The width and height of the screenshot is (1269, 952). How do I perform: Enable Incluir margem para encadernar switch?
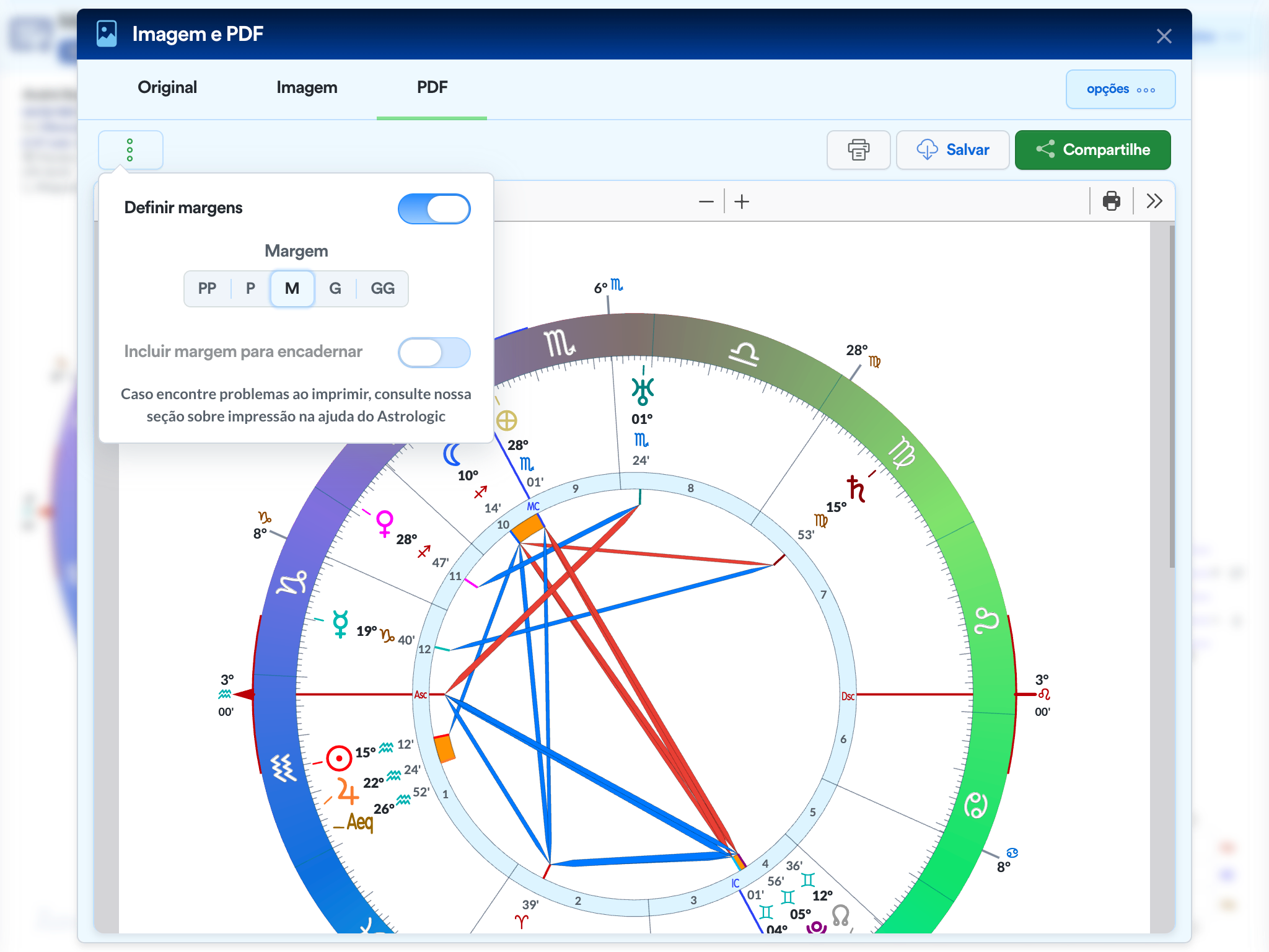point(434,353)
